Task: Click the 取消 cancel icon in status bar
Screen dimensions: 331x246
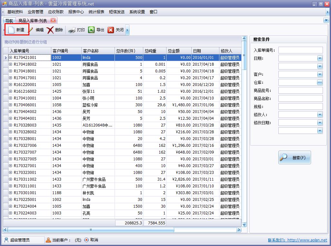Action: [86, 240]
